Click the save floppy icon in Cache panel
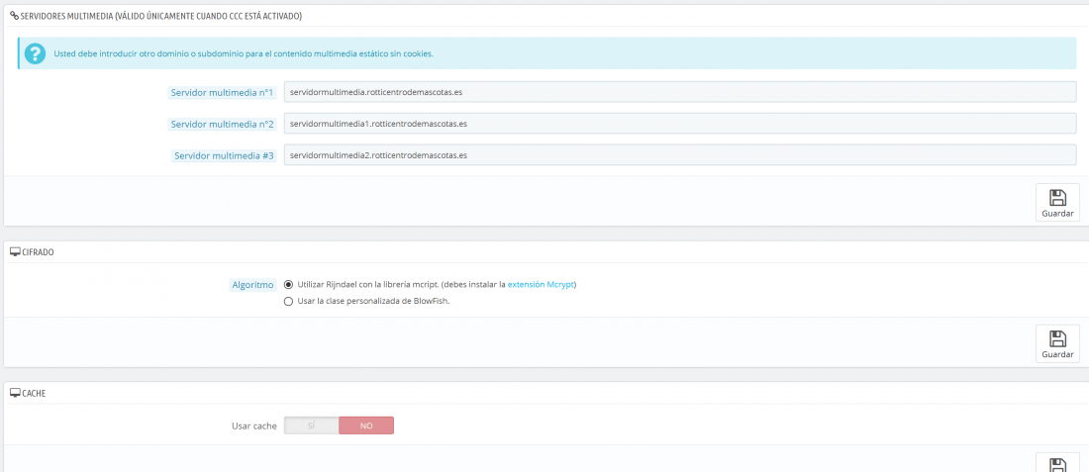The height and width of the screenshot is (472, 1089). [1057, 465]
